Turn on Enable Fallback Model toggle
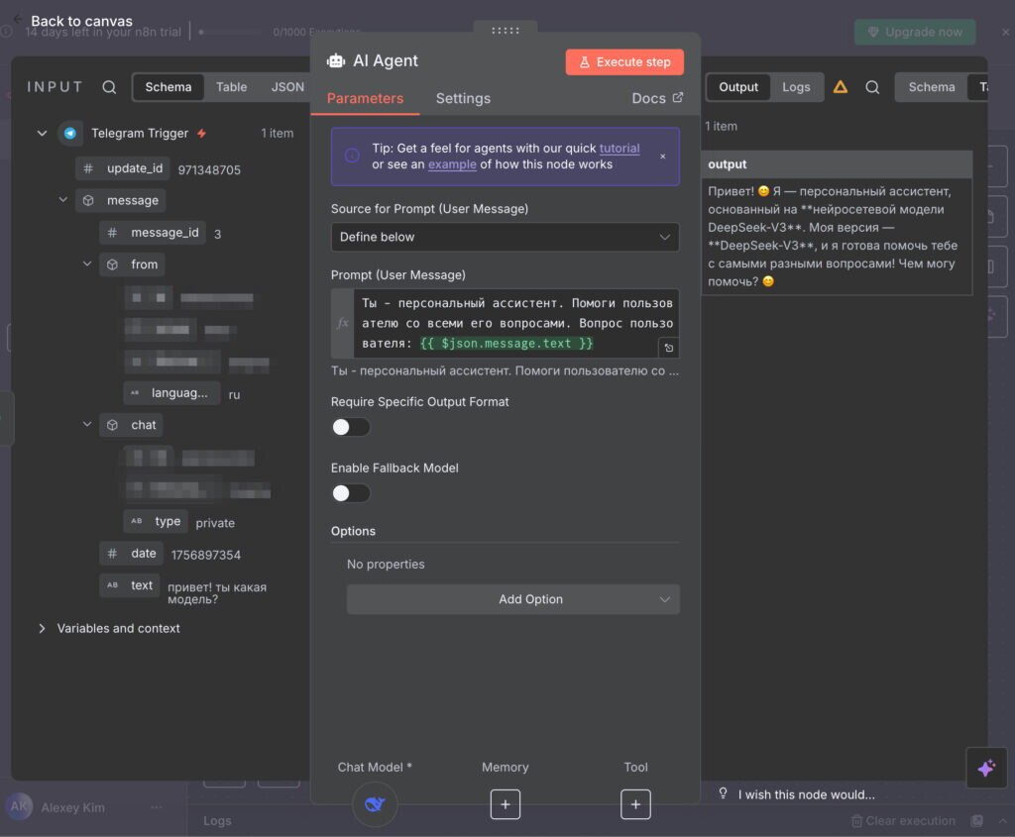The height and width of the screenshot is (837, 1015). (351, 493)
